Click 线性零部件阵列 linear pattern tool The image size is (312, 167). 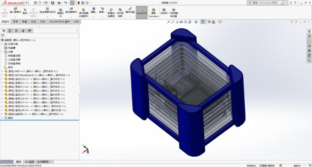47,11
